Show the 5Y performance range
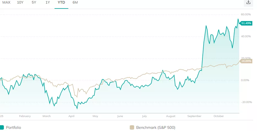 tap(34, 2)
